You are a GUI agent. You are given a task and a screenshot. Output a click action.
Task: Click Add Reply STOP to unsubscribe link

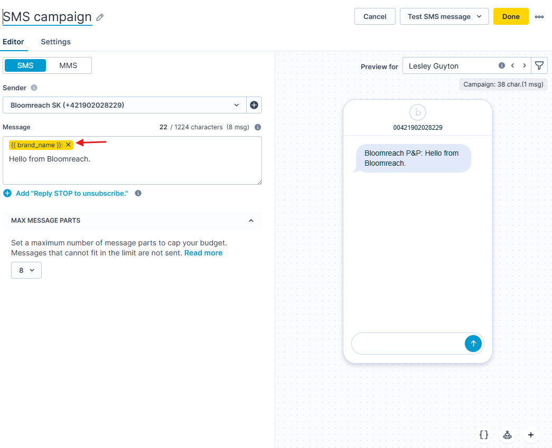point(72,194)
